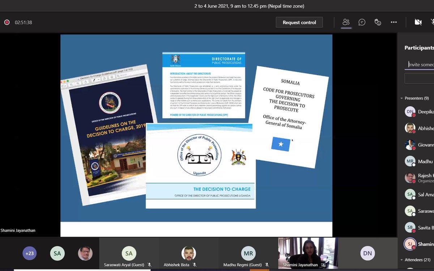Click the Uganda Decision to Charge document
Image resolution: width=434 pixels, height=271 pixels.
(x=201, y=166)
